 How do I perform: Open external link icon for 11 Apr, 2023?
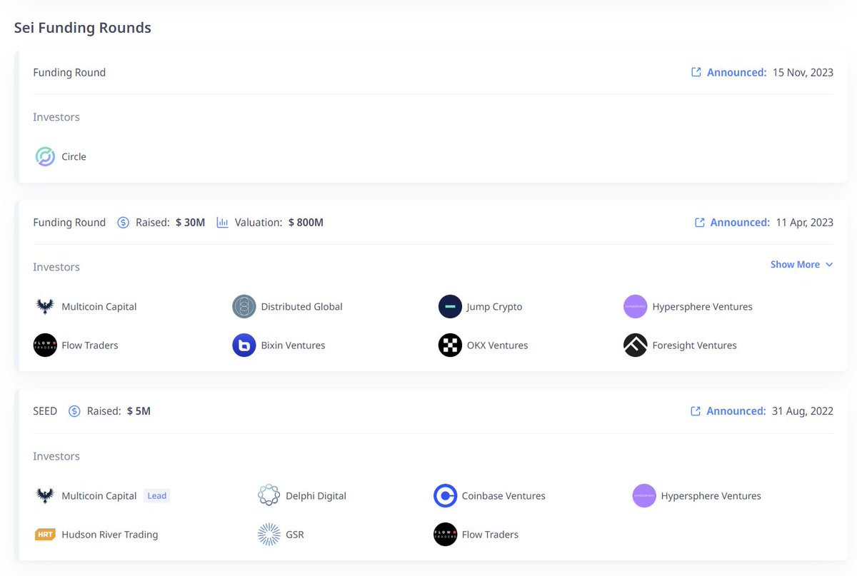699,223
